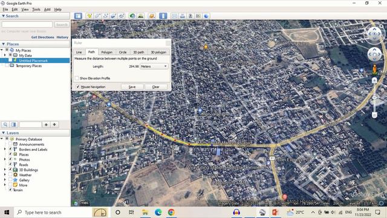The height and width of the screenshot is (218, 387).
Task: Open File Explorer from the taskbar
Action: point(145,212)
